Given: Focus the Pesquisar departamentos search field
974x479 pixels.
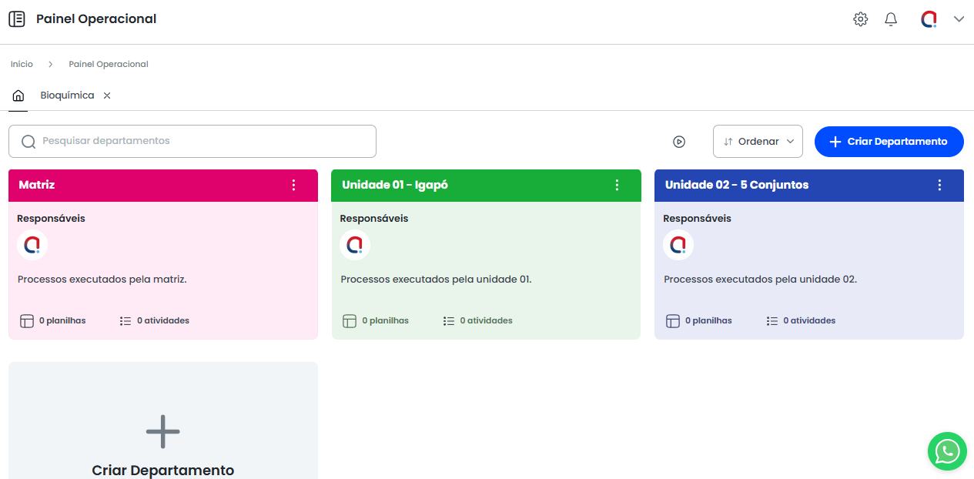Looking at the screenshot, I should pos(192,142).
